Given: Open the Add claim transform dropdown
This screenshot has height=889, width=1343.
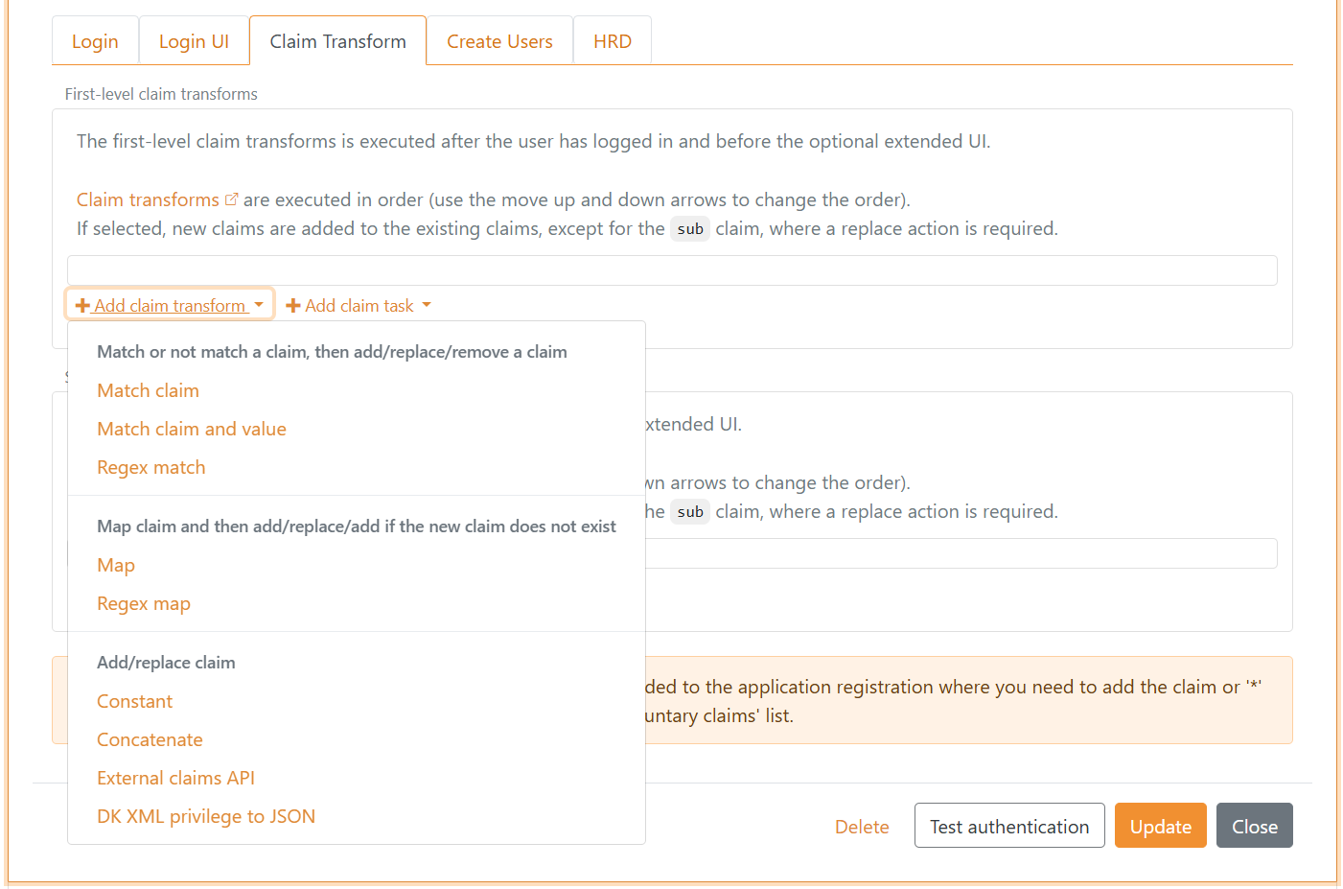Looking at the screenshot, I should pos(169,304).
